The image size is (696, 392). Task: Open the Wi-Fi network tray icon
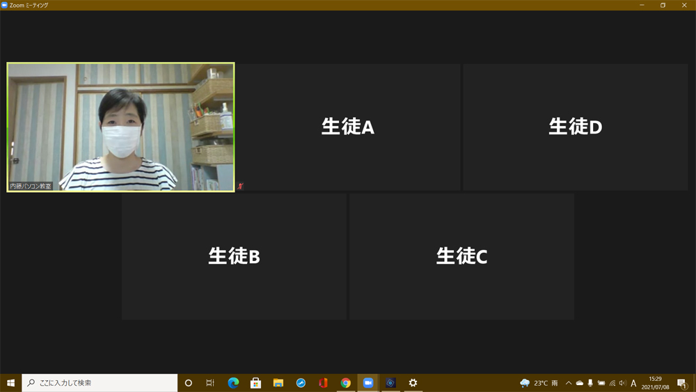pyautogui.click(x=612, y=383)
